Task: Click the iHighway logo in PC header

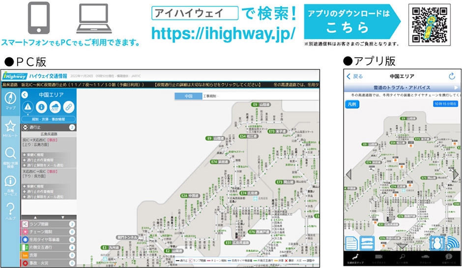Action: click(15, 76)
